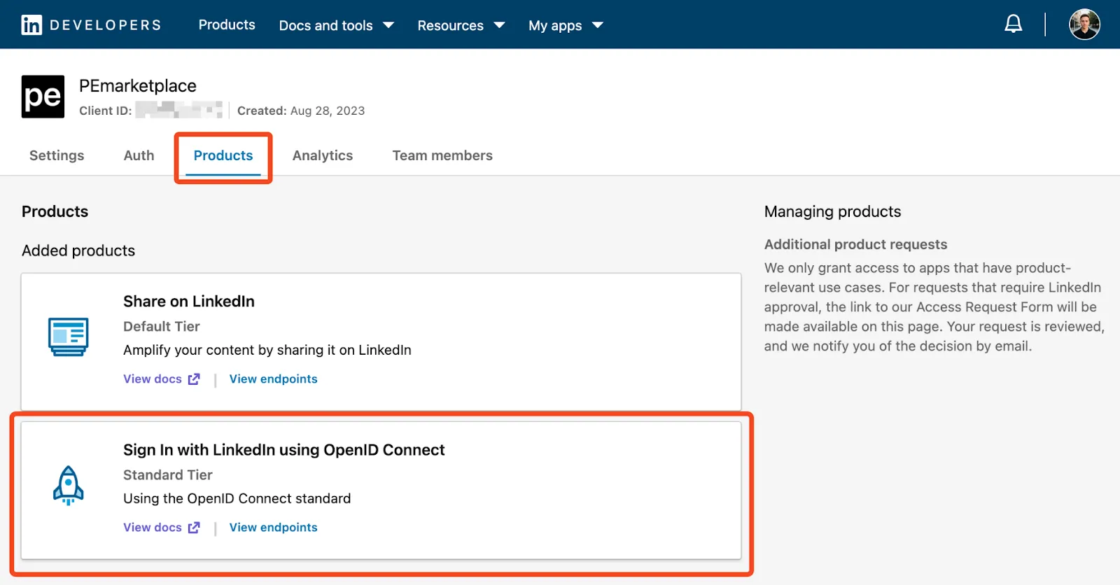
Task: Click the Share on LinkedIn product icon
Action: (x=69, y=337)
